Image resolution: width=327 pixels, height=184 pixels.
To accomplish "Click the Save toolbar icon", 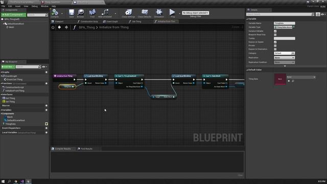I will (x=72, y=13).
